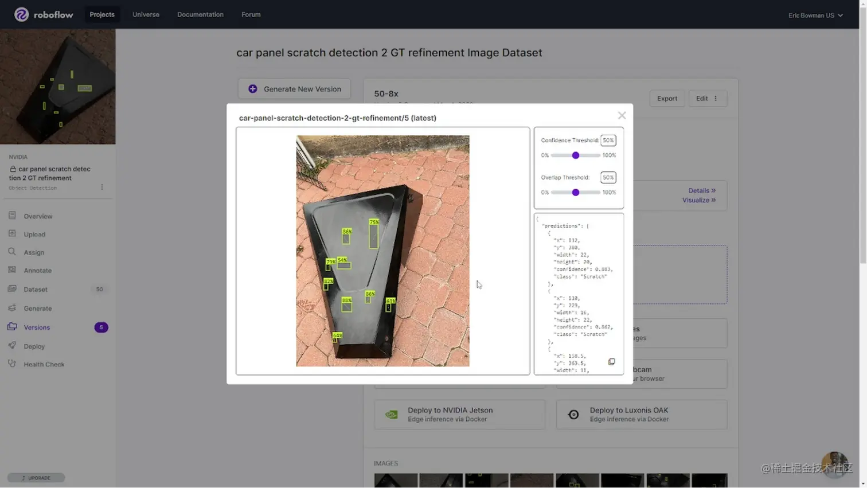This screenshot has height=488, width=867.
Task: Switch to the Projects tab
Action: tap(102, 14)
